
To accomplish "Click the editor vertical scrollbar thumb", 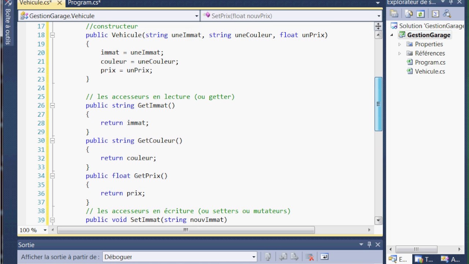I will [378, 104].
